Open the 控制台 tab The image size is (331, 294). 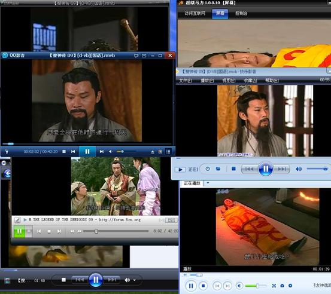(x=241, y=13)
